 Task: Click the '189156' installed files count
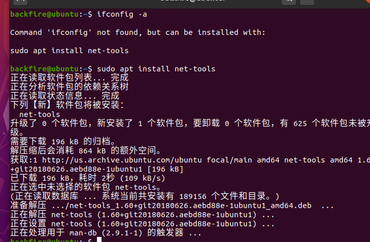(193, 196)
